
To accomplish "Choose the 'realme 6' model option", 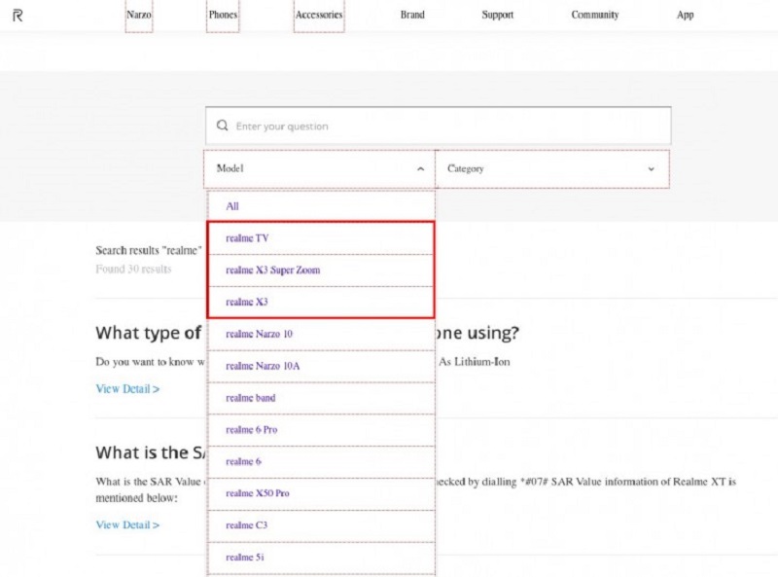I will pos(321,462).
